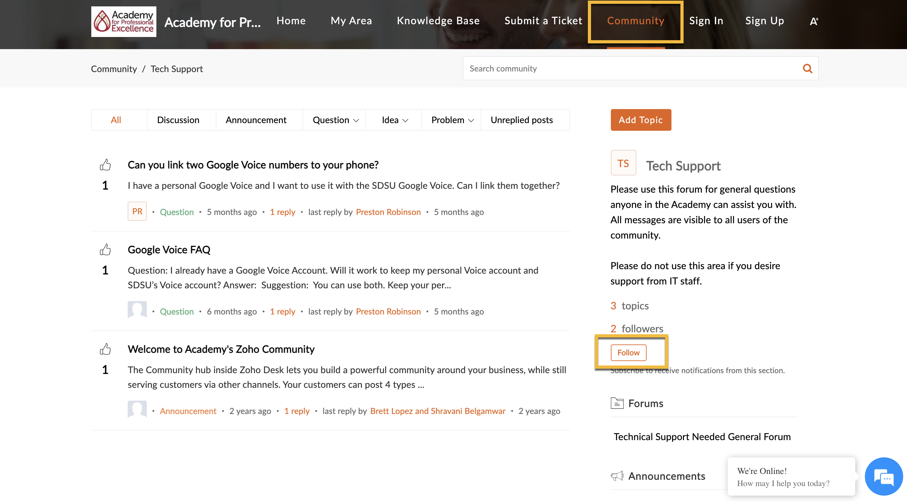Upvote the Welcome to Academy's Zoho Community post

105,349
